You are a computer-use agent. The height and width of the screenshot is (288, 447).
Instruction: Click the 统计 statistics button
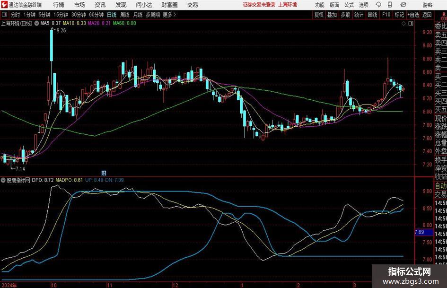[359, 15]
